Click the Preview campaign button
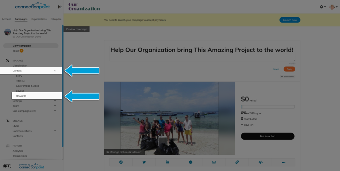 click(76, 29)
